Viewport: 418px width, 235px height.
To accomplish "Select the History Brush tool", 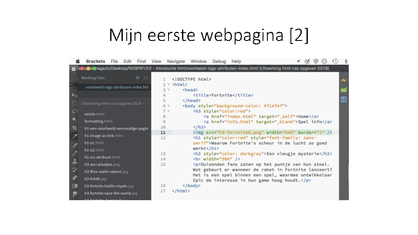I will tap(74, 169).
